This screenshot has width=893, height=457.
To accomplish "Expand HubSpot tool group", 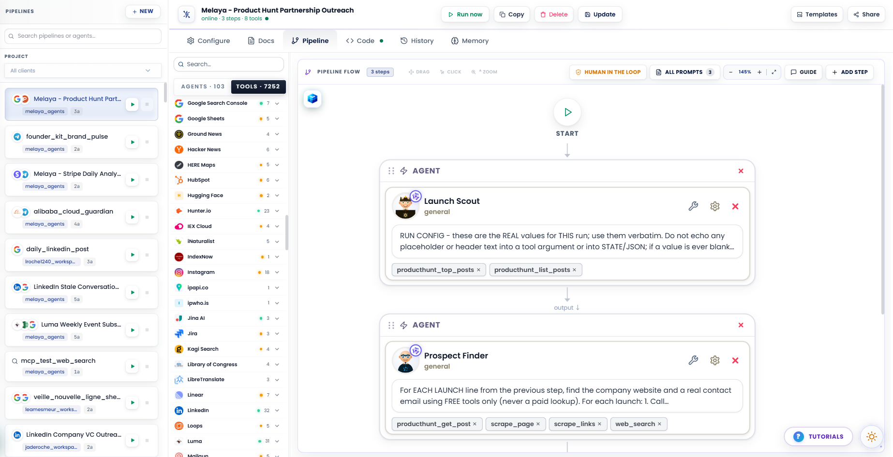I will [277, 180].
